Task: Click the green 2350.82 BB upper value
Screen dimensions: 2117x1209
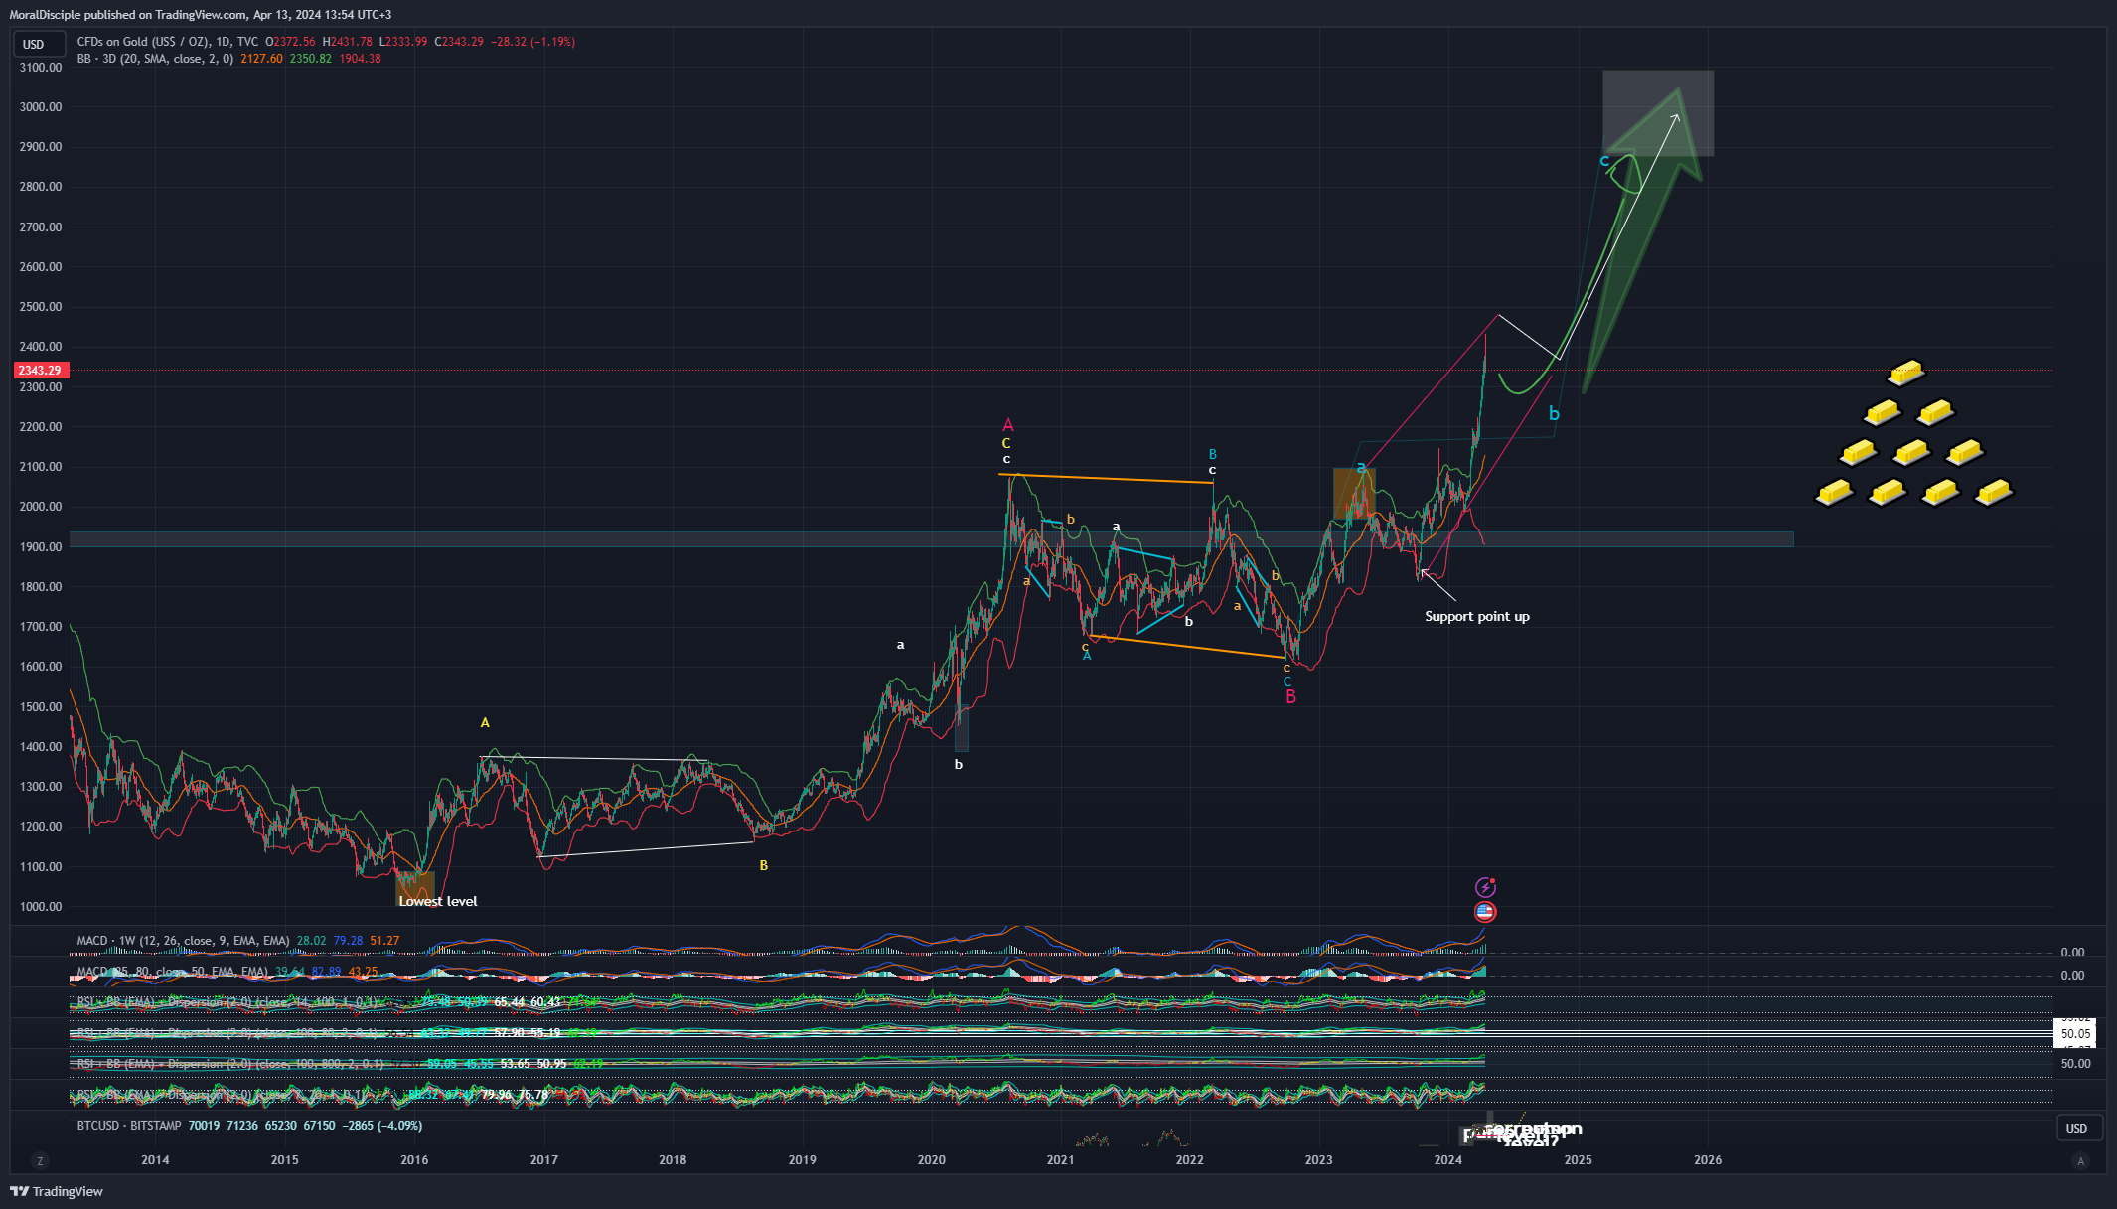Action: click(x=311, y=59)
